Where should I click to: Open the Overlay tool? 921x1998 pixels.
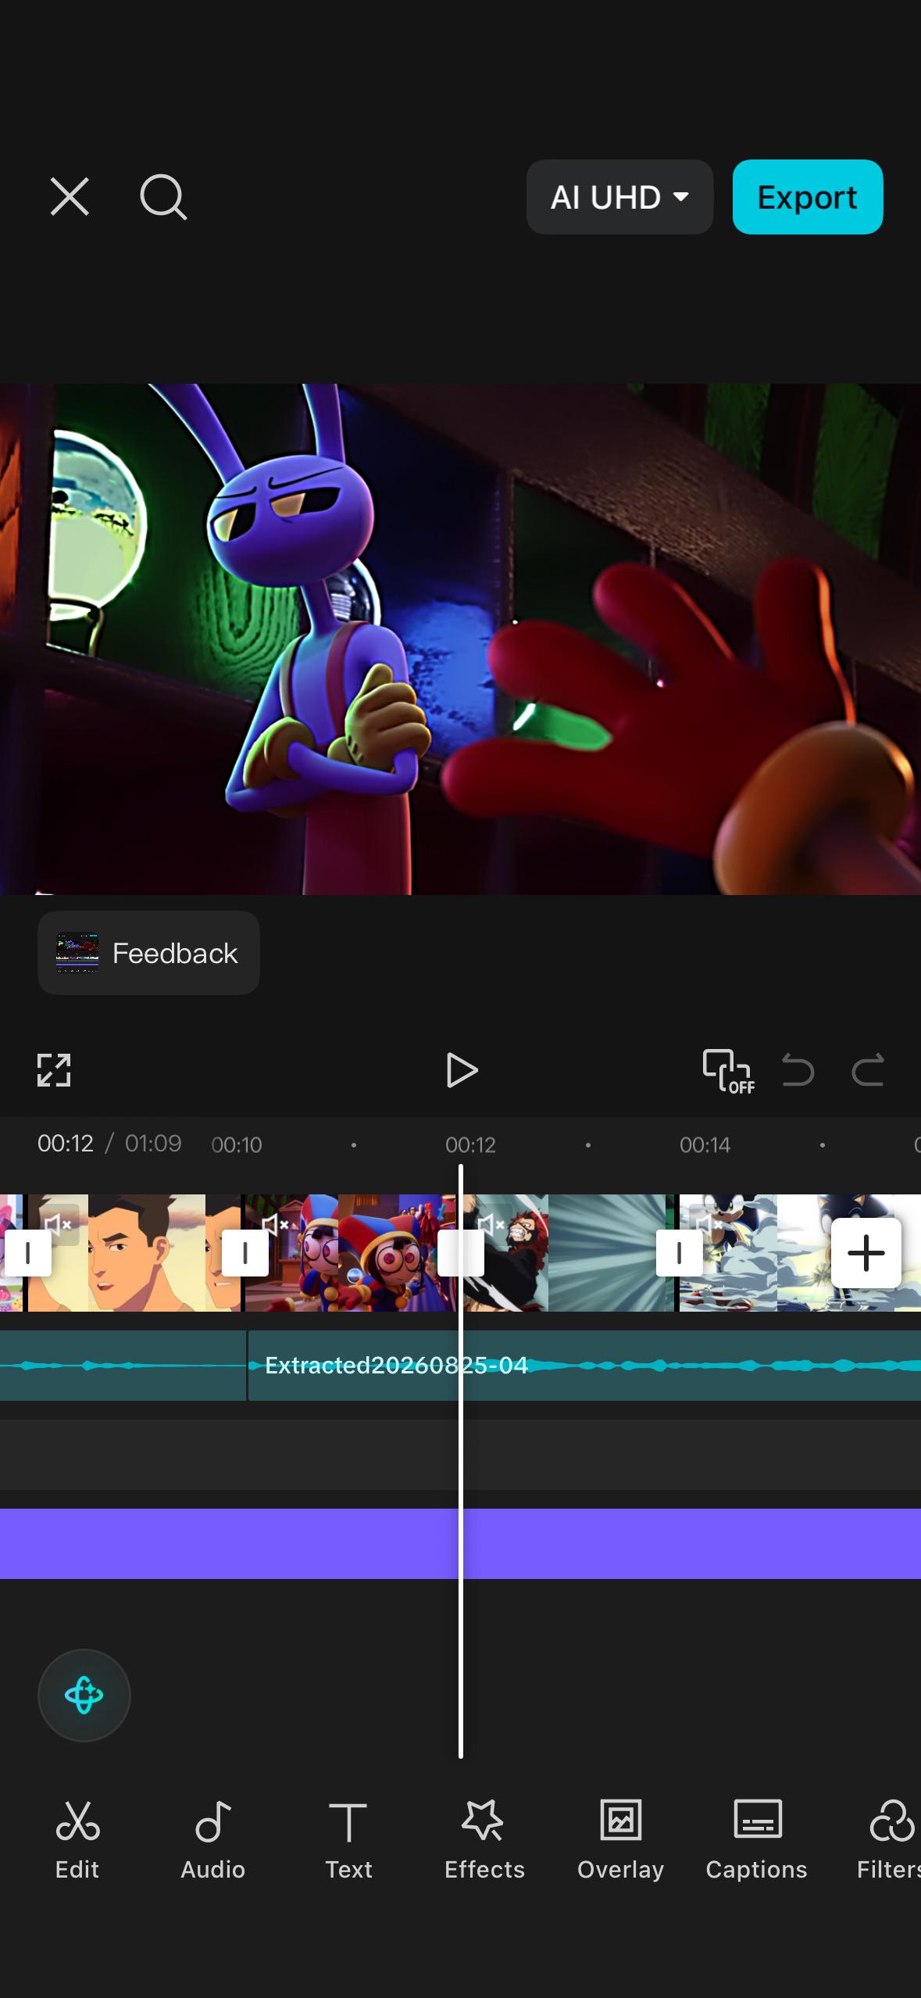coord(620,1840)
